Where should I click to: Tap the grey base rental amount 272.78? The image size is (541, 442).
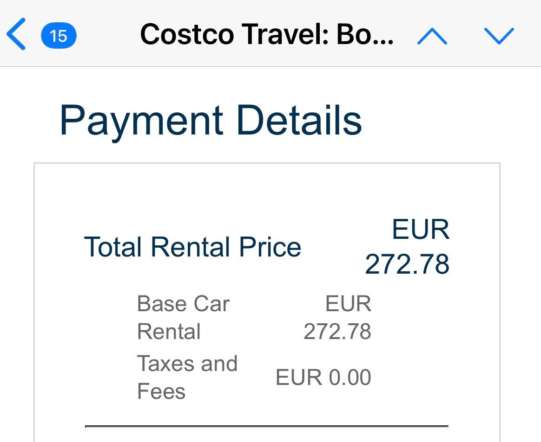point(337,332)
